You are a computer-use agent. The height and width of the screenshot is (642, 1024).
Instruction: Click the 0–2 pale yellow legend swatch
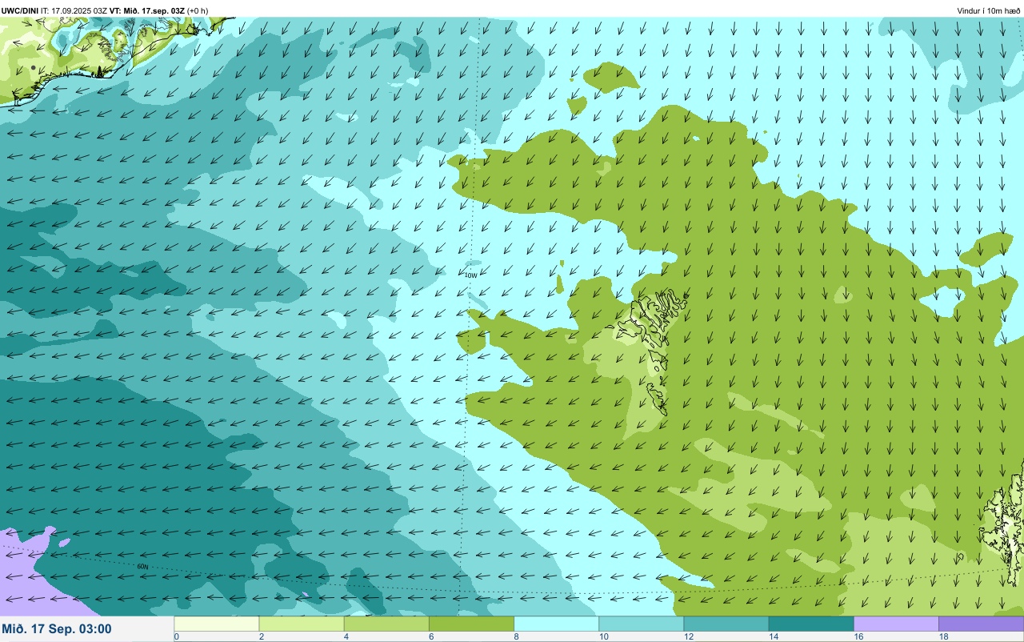click(217, 624)
